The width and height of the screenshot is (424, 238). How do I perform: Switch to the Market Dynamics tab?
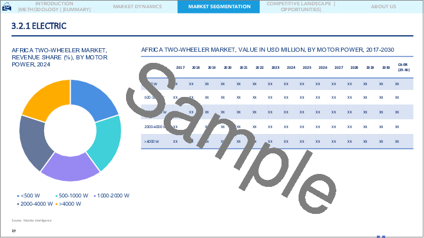[137, 6]
